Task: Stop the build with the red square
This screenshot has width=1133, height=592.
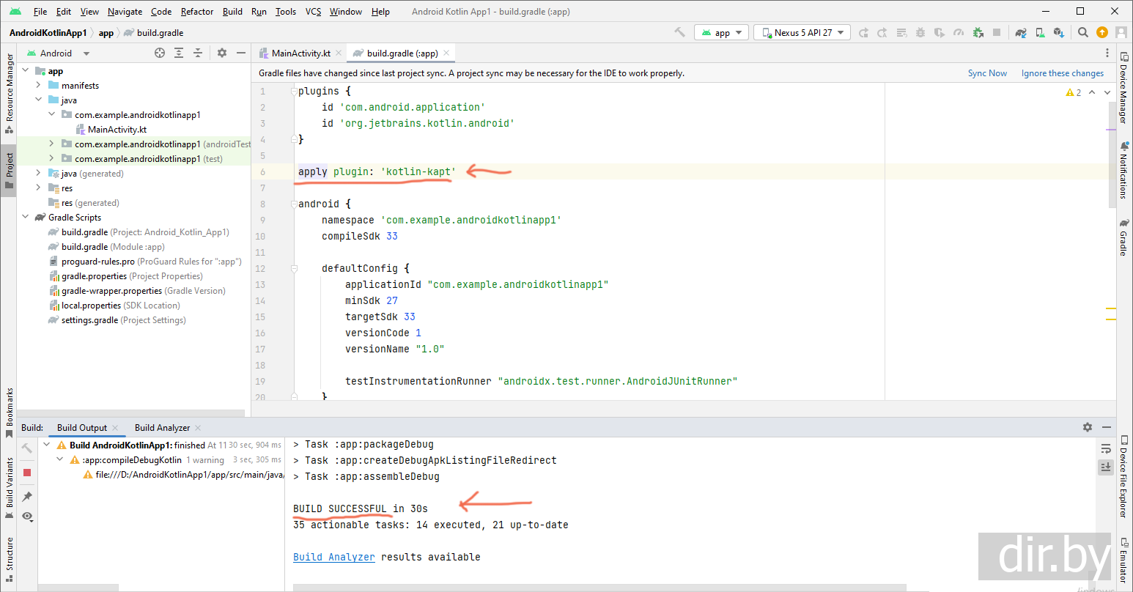Action: click(x=27, y=473)
